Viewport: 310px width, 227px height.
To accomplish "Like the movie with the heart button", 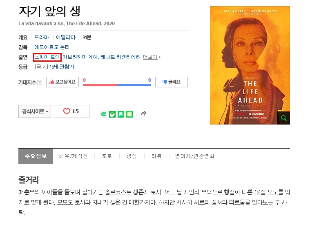I will [71, 111].
